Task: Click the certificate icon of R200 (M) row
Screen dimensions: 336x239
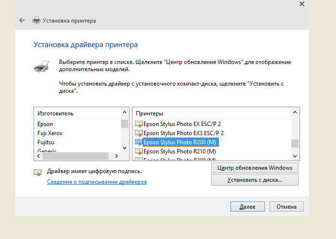Action: (139, 142)
